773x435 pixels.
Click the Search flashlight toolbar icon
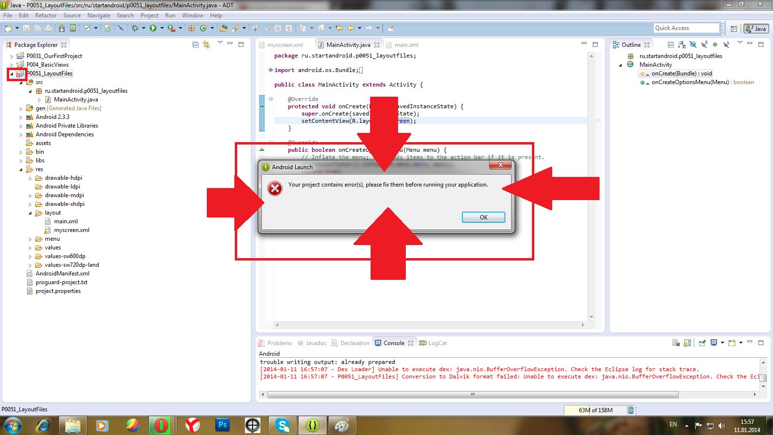pyautogui.click(x=235, y=28)
